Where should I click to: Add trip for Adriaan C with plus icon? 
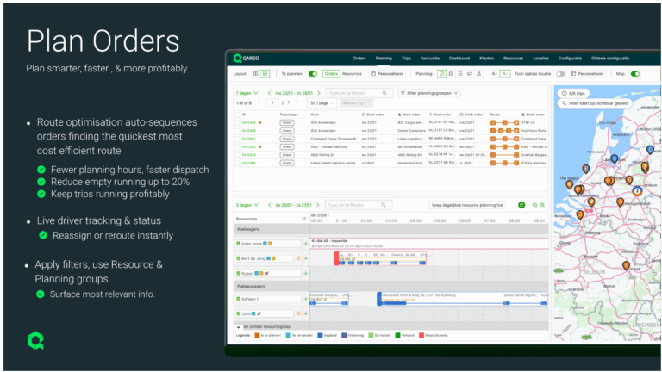[306, 299]
